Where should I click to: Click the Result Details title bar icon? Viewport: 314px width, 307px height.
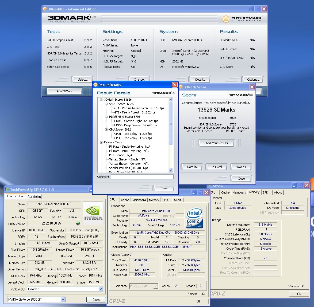[95, 85]
